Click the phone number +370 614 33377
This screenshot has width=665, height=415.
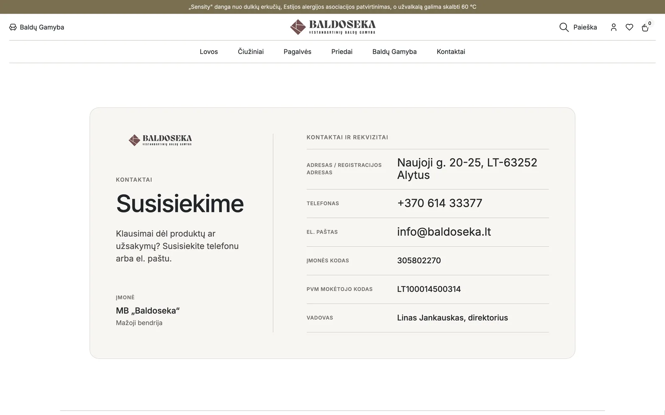[439, 203]
